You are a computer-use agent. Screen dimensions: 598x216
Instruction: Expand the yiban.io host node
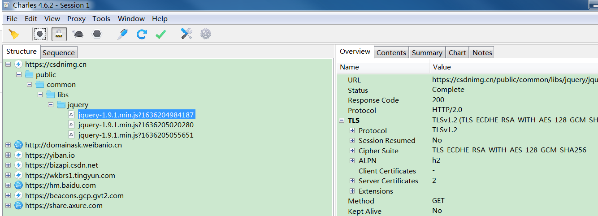coord(8,155)
